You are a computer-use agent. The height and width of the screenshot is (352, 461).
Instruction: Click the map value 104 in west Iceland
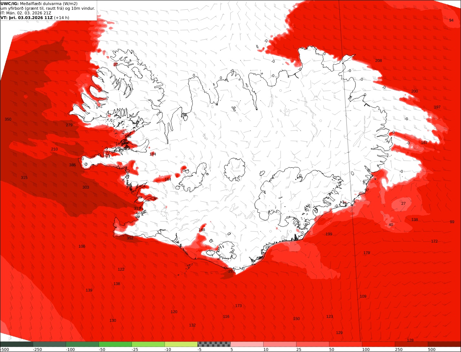coord(153,154)
